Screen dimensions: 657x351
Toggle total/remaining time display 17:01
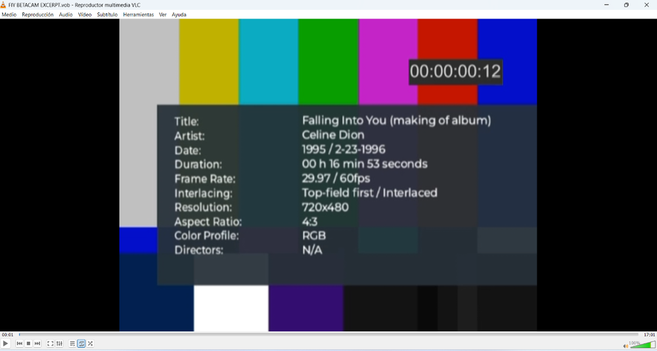(x=649, y=335)
